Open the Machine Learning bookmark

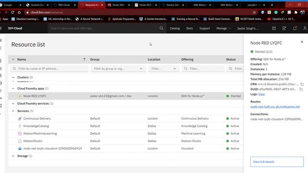click(26, 19)
